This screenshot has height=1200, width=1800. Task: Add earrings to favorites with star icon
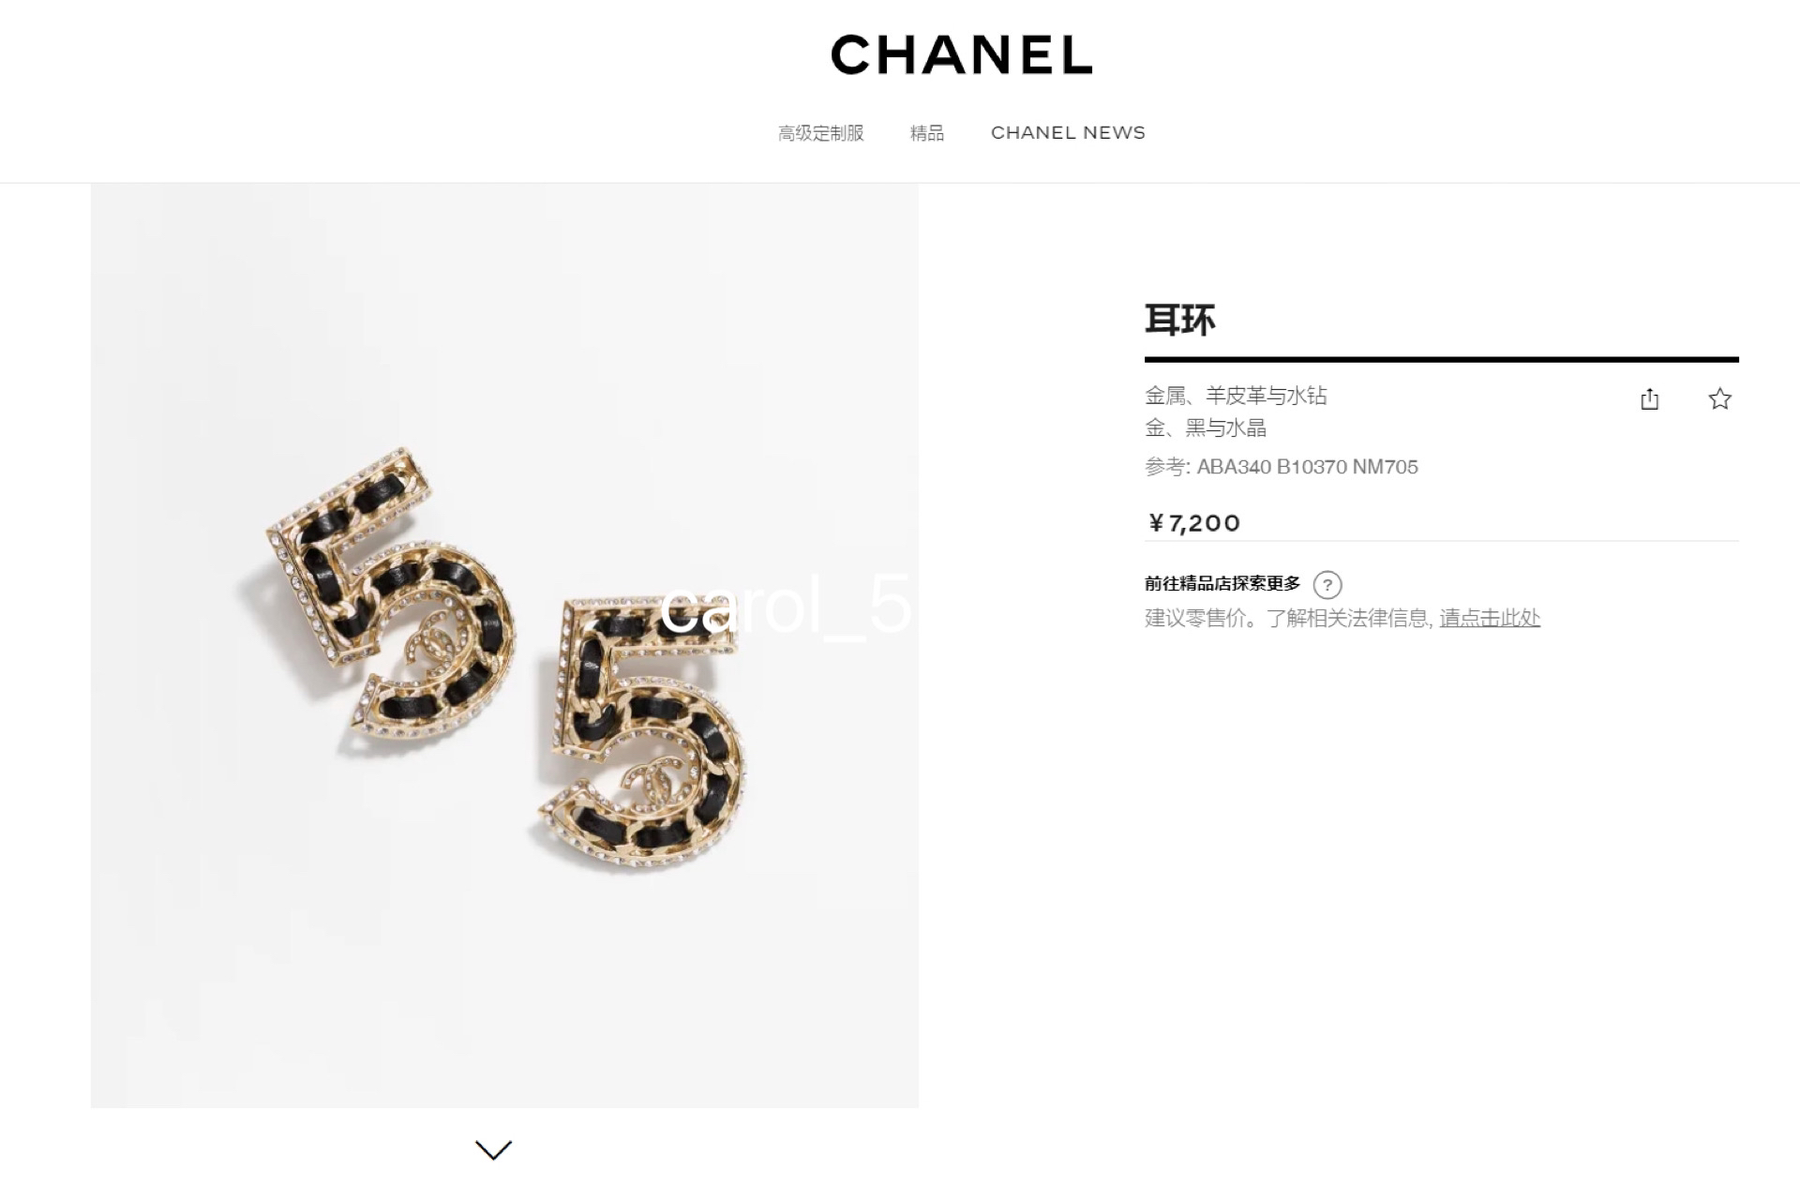click(x=1719, y=399)
